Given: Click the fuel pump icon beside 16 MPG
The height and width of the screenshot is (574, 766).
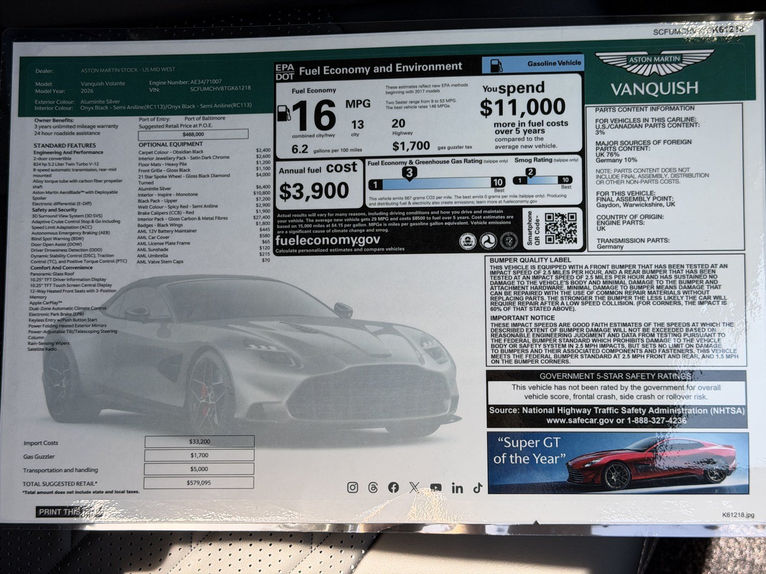Looking at the screenshot, I should 283,113.
